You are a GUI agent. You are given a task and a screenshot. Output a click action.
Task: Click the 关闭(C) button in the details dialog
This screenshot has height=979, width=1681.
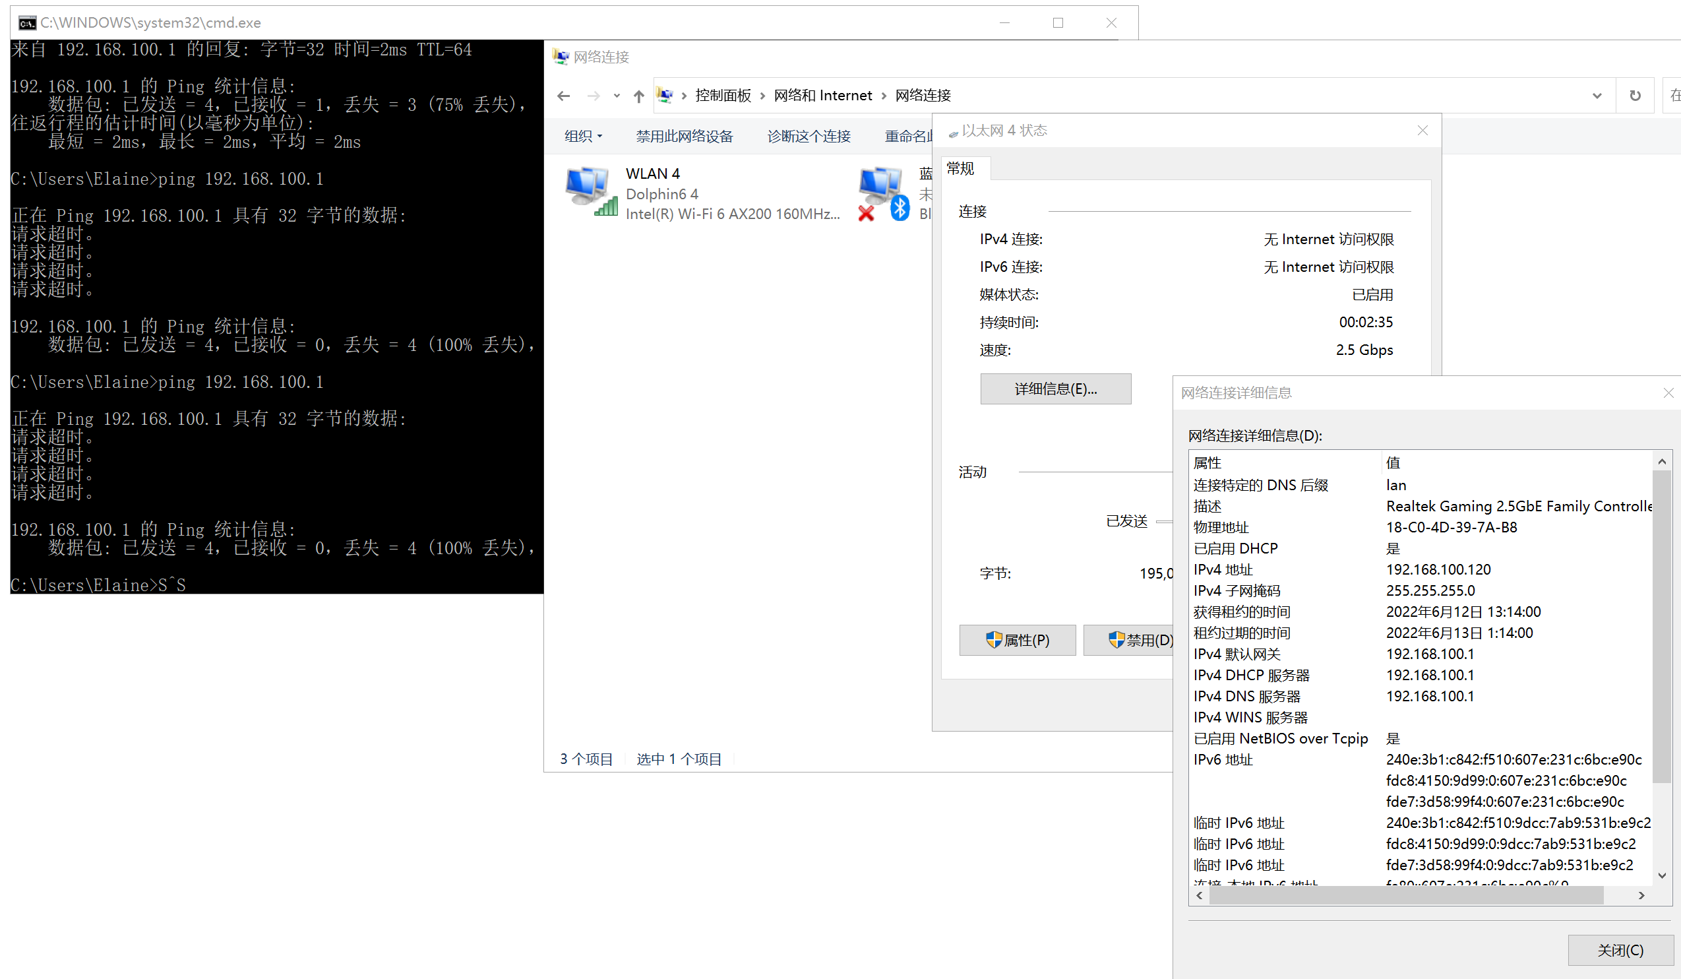pyautogui.click(x=1620, y=949)
